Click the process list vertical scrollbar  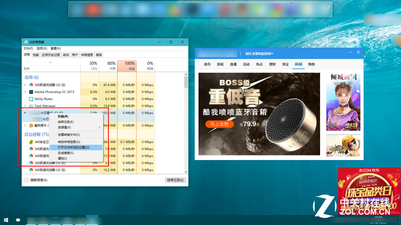(x=186, y=122)
